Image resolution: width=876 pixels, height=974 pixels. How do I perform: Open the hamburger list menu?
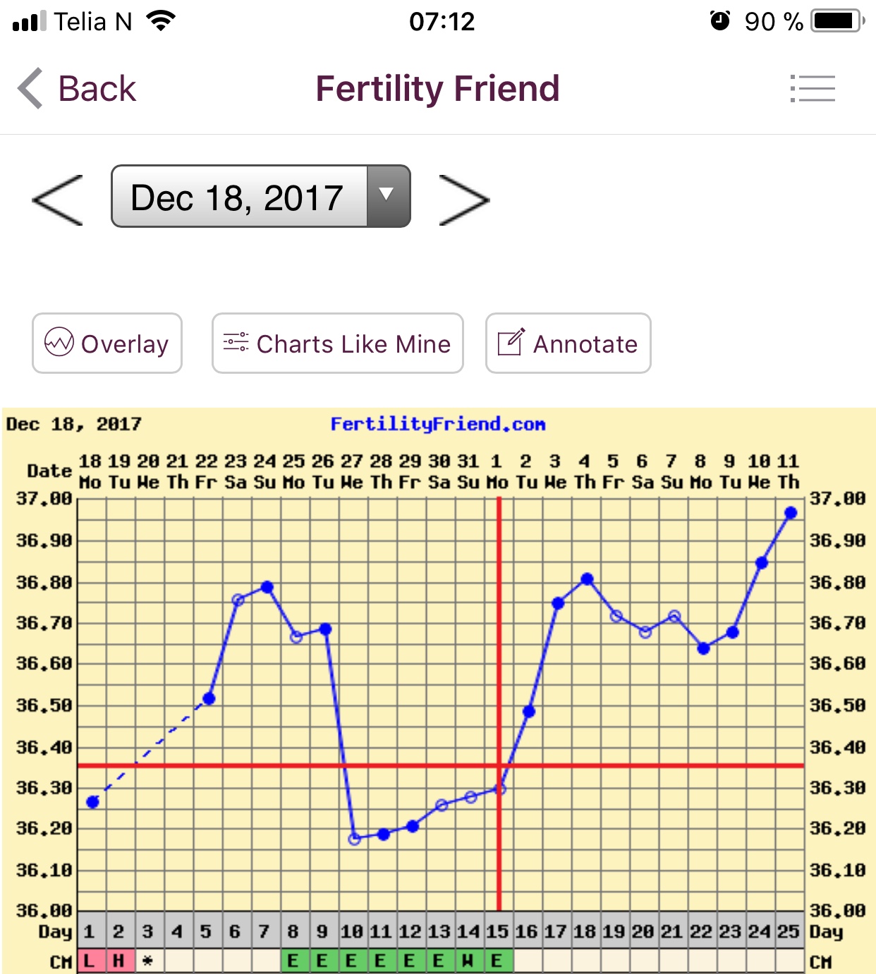(x=813, y=89)
